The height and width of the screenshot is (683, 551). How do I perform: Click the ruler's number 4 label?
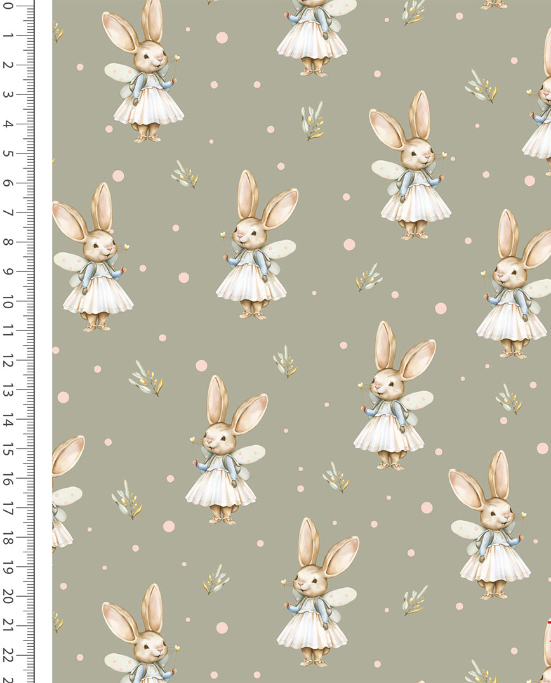pos(9,124)
